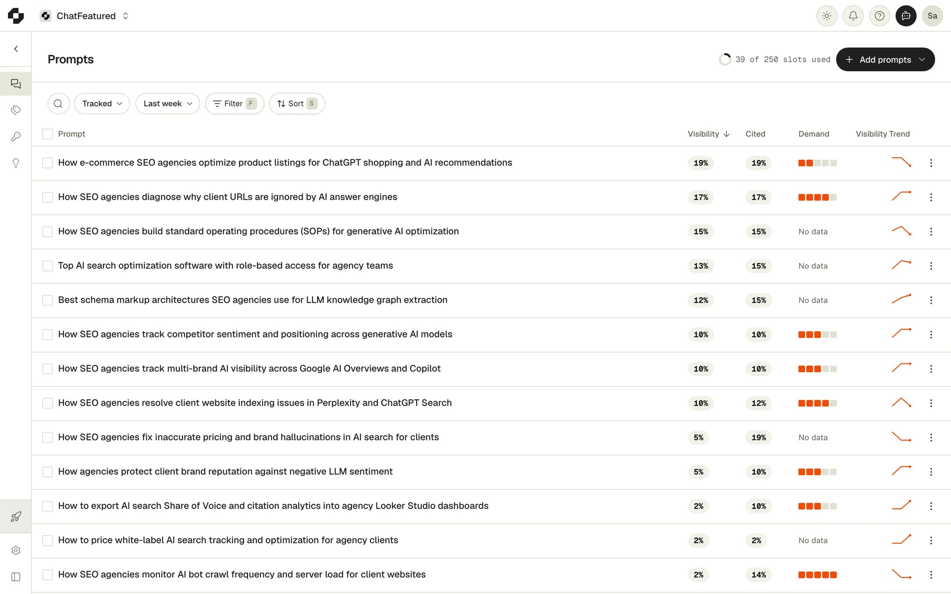Select all prompts with header checkbox
Screen dimensions: 951x594
(x=48, y=134)
